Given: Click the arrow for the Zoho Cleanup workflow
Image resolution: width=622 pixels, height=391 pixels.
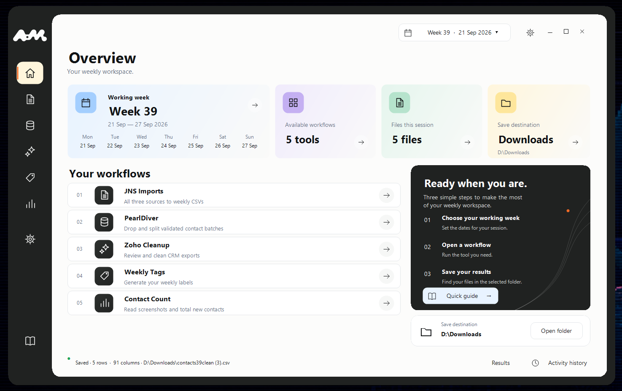Looking at the screenshot, I should pyautogui.click(x=387, y=249).
